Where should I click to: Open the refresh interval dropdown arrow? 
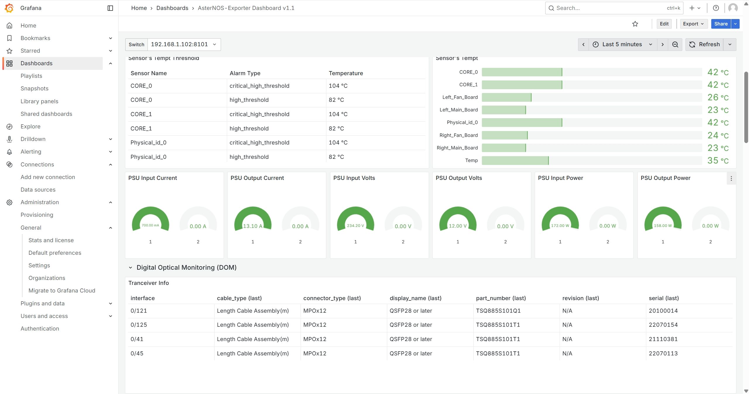pyautogui.click(x=730, y=44)
